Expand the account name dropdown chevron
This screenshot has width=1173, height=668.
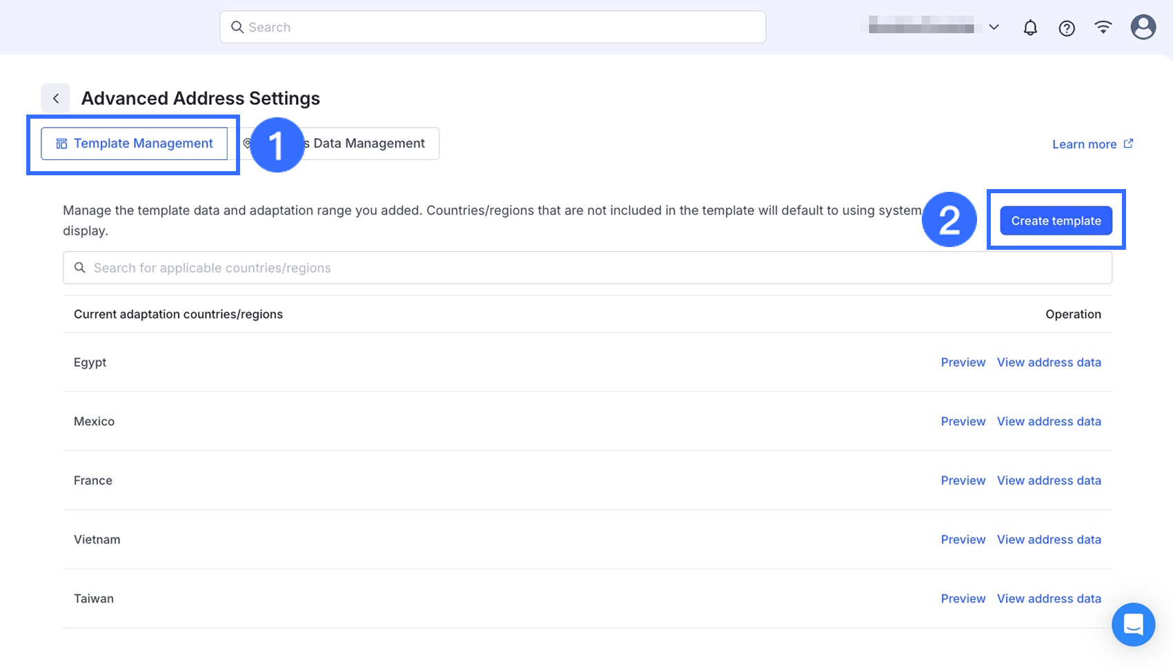[994, 28]
